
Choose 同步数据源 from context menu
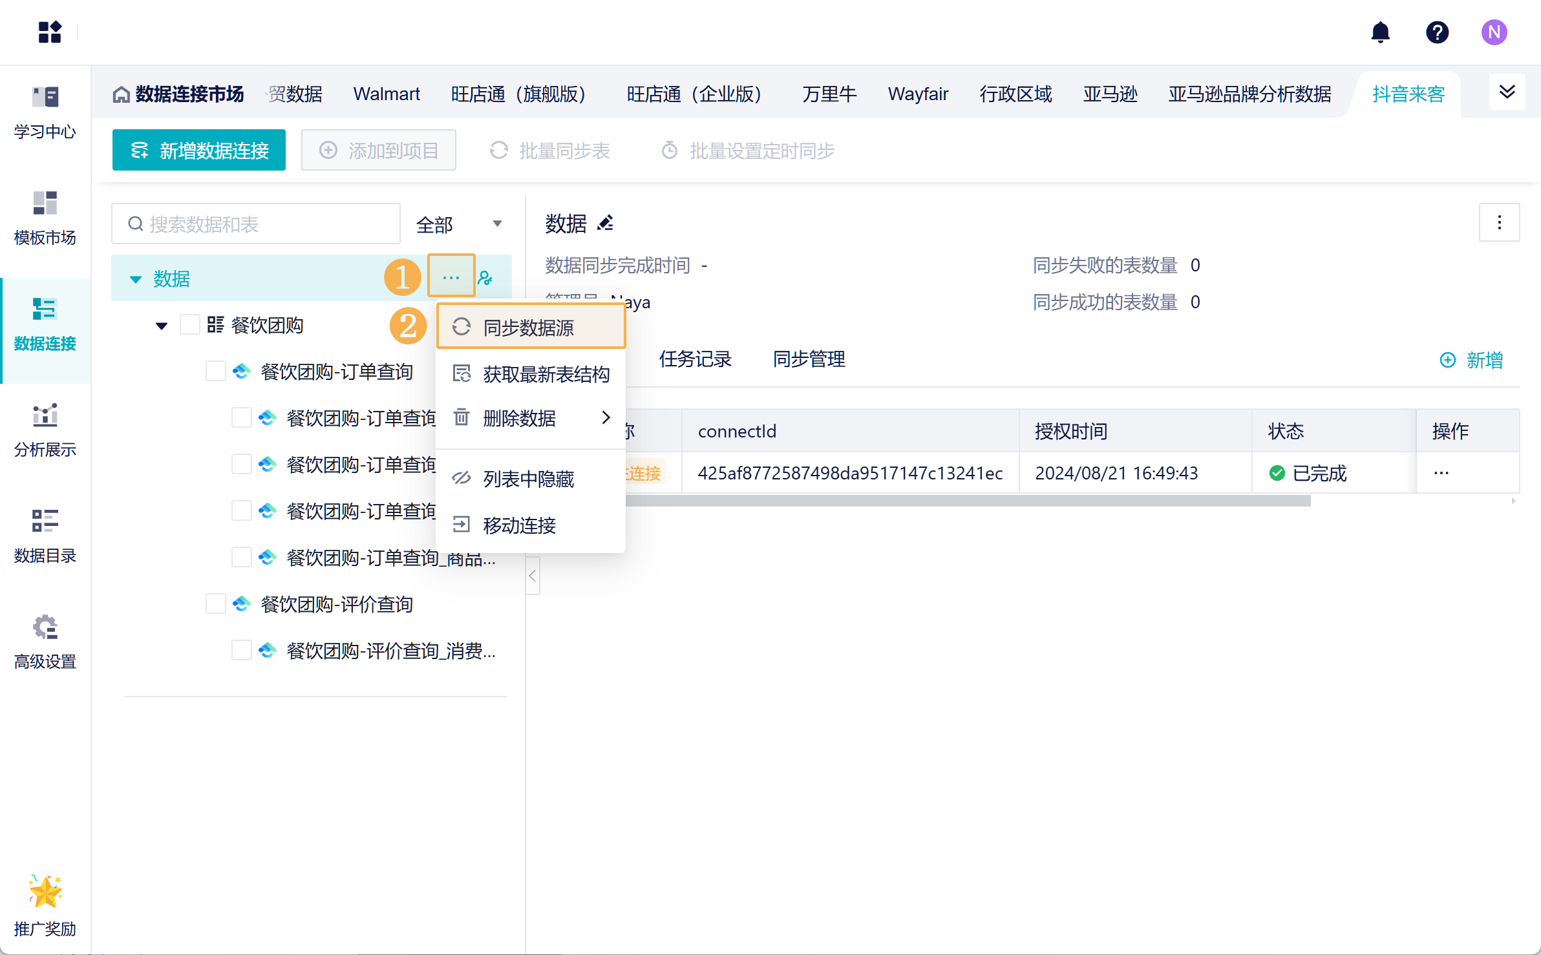click(x=530, y=328)
